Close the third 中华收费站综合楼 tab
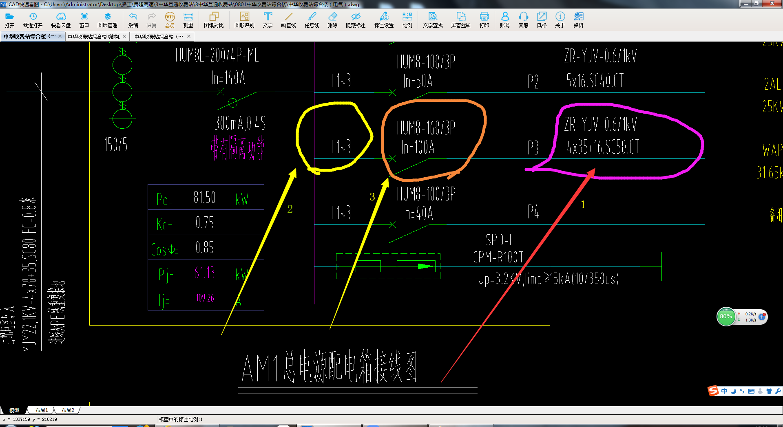The width and height of the screenshot is (783, 427). 189,36
